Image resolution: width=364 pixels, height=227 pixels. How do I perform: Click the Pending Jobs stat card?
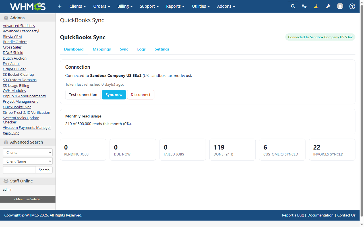(x=83, y=150)
